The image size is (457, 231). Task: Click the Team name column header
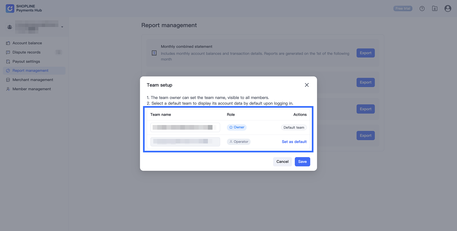point(160,114)
